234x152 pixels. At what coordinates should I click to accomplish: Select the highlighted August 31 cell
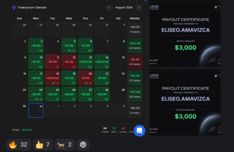(36, 110)
